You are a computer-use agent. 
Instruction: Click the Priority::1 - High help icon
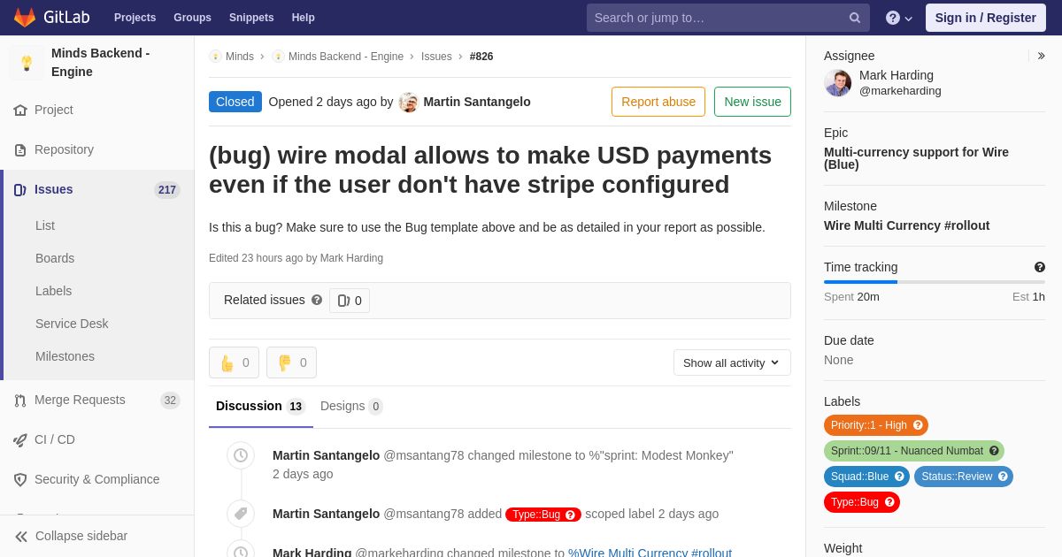918,425
